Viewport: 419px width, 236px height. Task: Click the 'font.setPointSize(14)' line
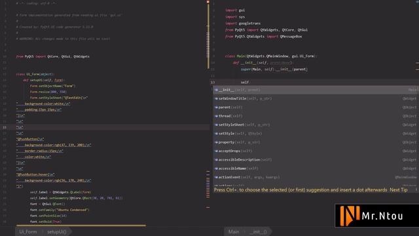pos(48,216)
